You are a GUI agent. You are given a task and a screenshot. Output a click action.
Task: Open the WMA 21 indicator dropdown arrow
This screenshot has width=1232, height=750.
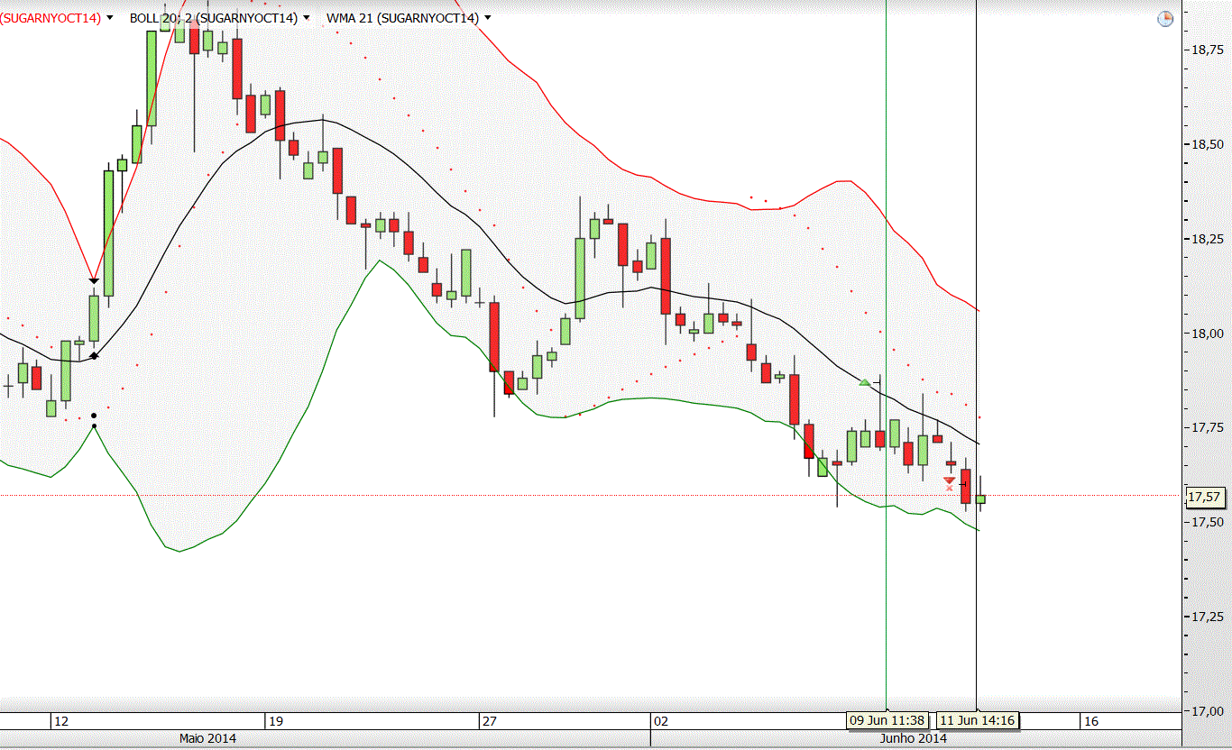488,18
